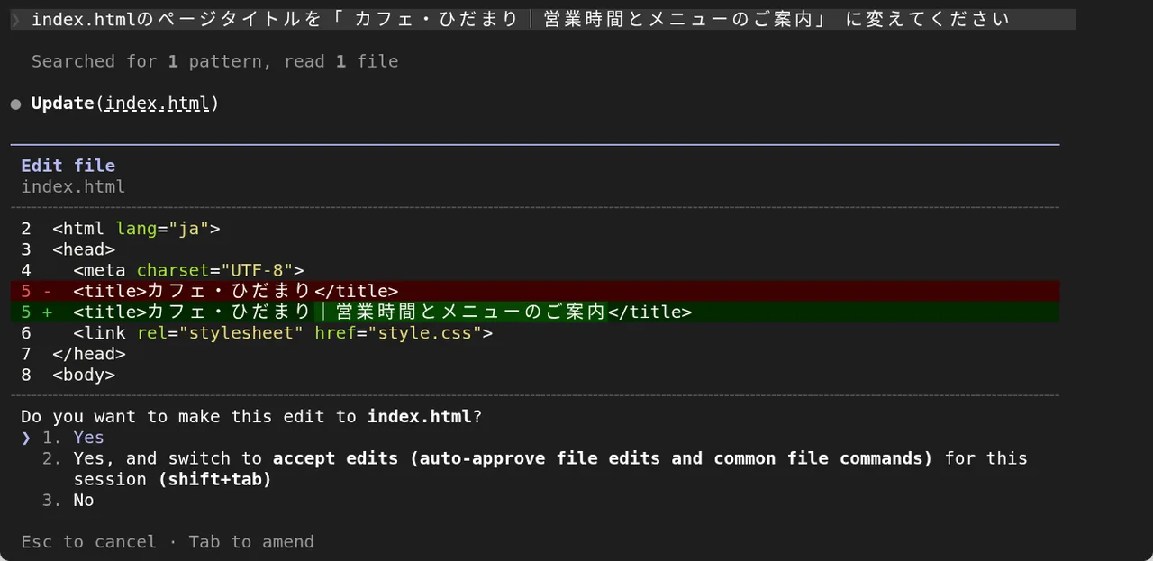Click the meta charset="UTF-8" line
Viewport: 1153px width, 561px height.
click(189, 270)
